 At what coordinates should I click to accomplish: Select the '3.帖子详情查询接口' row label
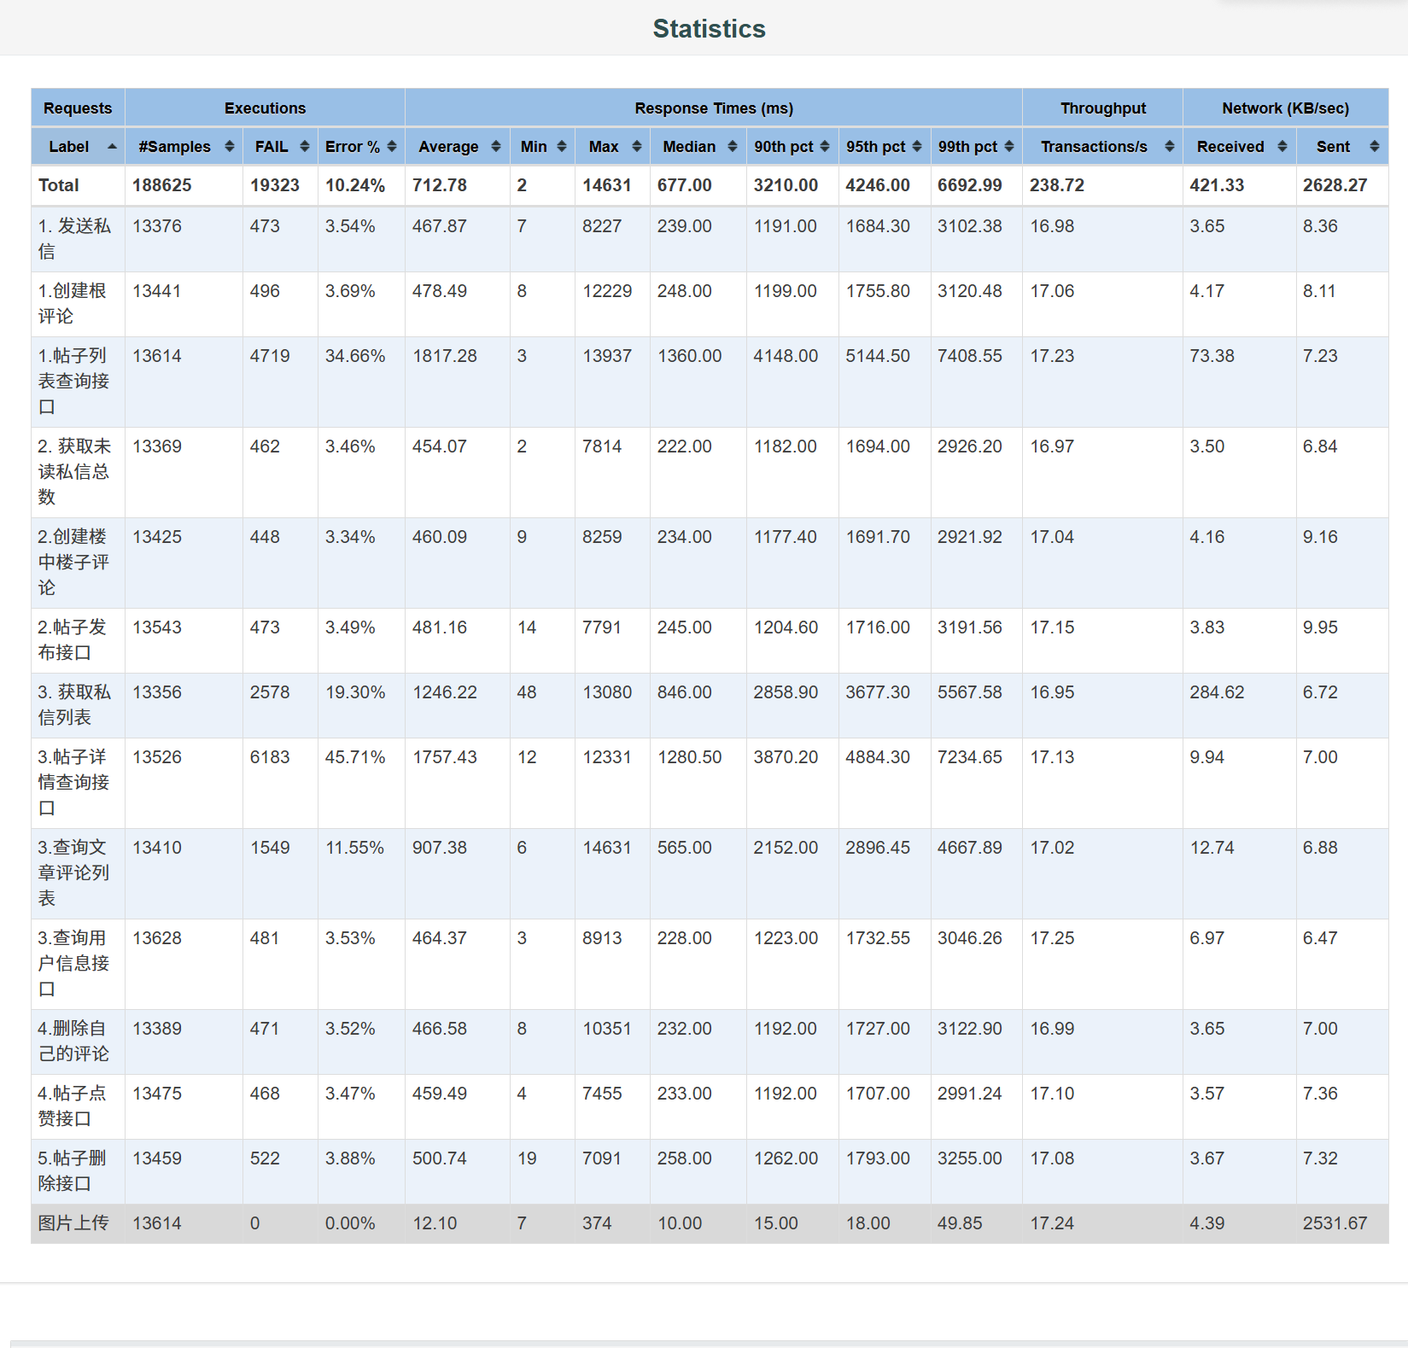pyautogui.click(x=73, y=783)
